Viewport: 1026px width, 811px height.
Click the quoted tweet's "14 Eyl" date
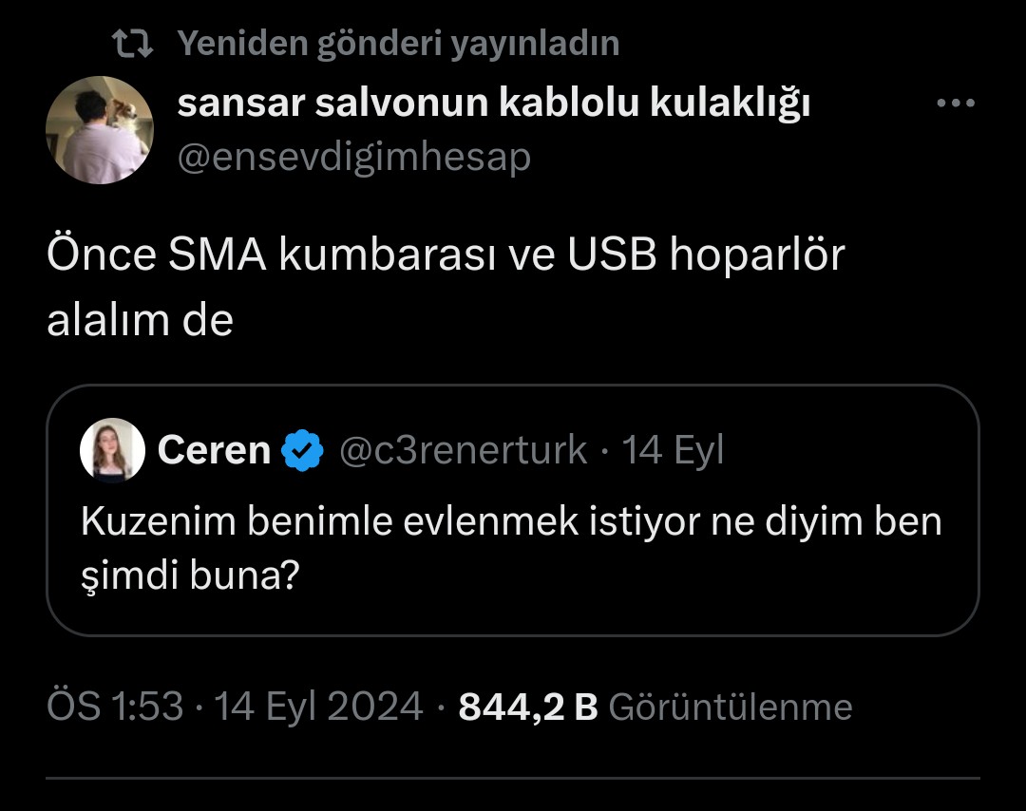[x=673, y=450]
